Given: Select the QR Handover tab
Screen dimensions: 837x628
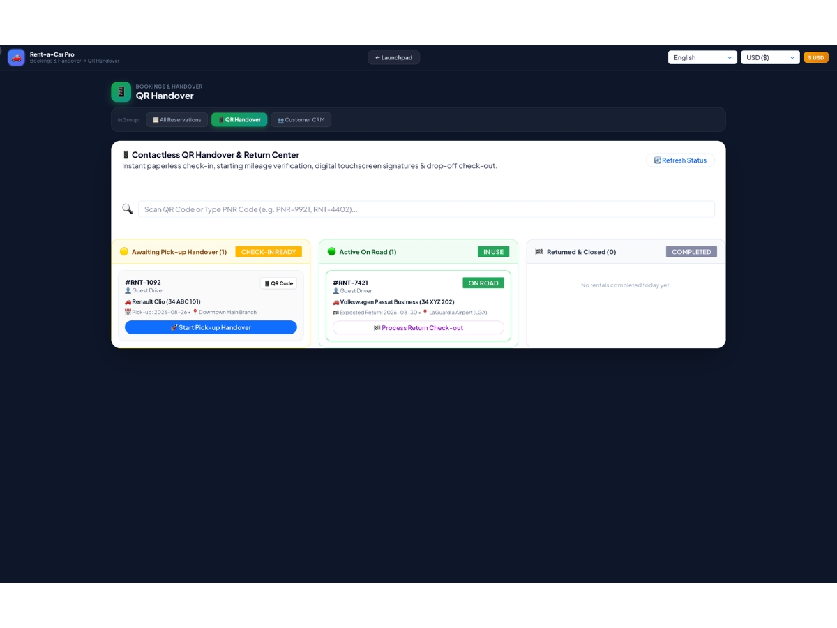Looking at the screenshot, I should (239, 120).
